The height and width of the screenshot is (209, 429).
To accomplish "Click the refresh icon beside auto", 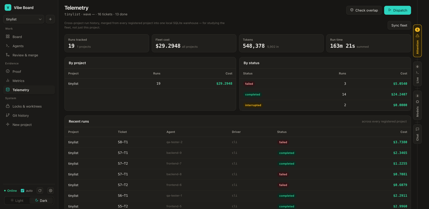I will point(40,191).
